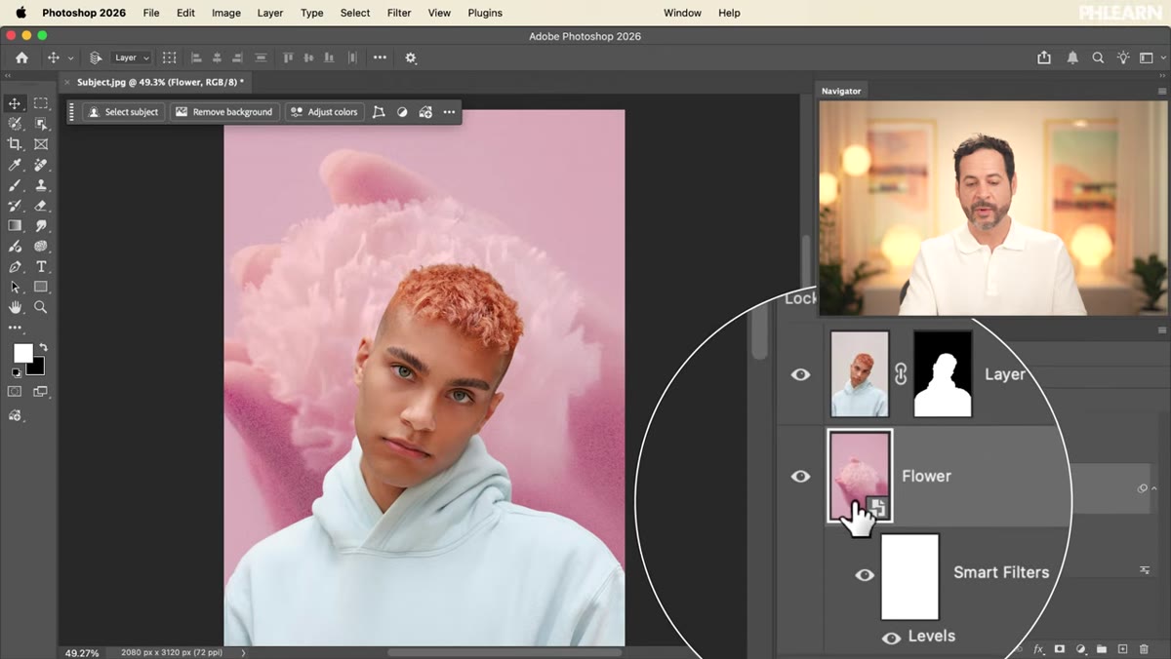The height and width of the screenshot is (659, 1171).
Task: Select the History Brush tool
Action: coord(15,206)
